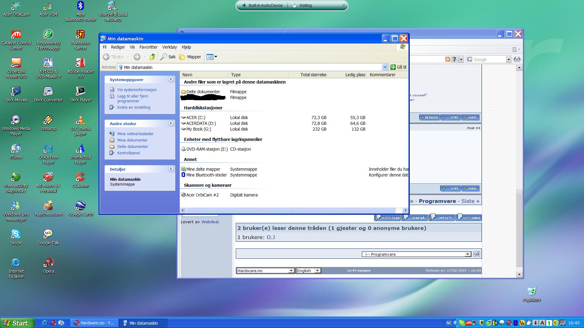Click Vis systeminformasjon link

[137, 90]
